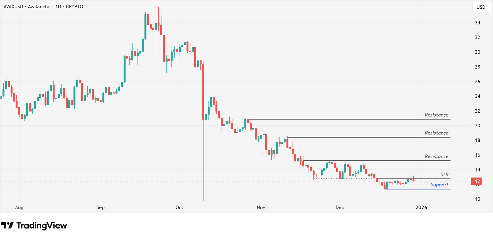Select the lowest Resistance label near 16
The image size is (493, 238).
[x=436, y=156]
